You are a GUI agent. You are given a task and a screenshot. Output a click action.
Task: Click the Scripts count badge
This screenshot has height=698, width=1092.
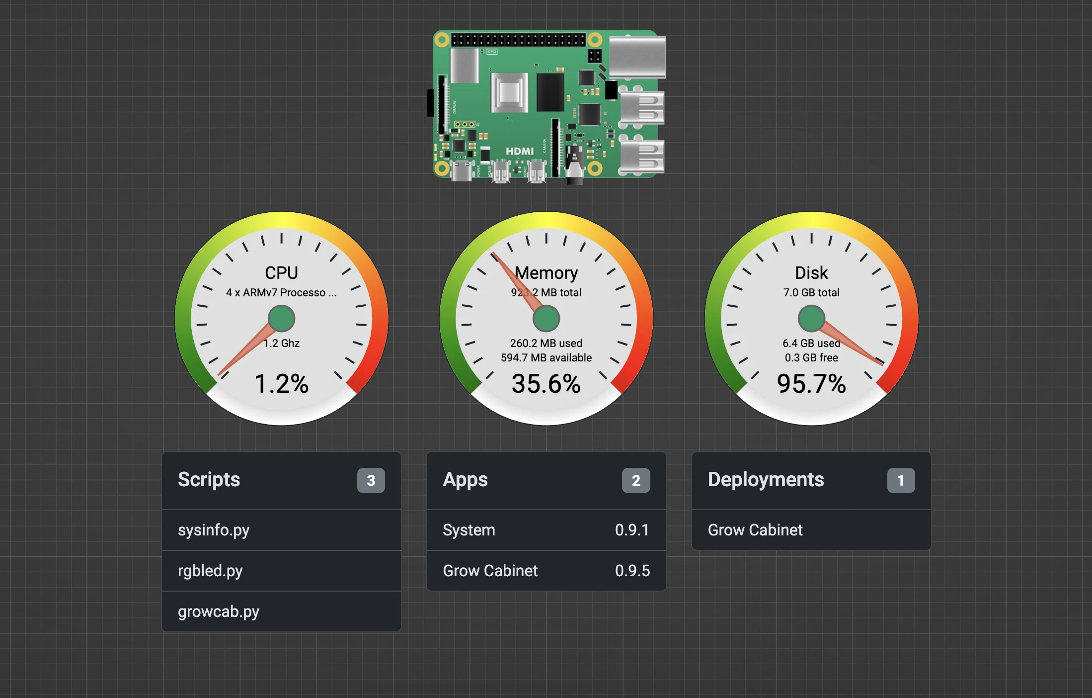371,480
